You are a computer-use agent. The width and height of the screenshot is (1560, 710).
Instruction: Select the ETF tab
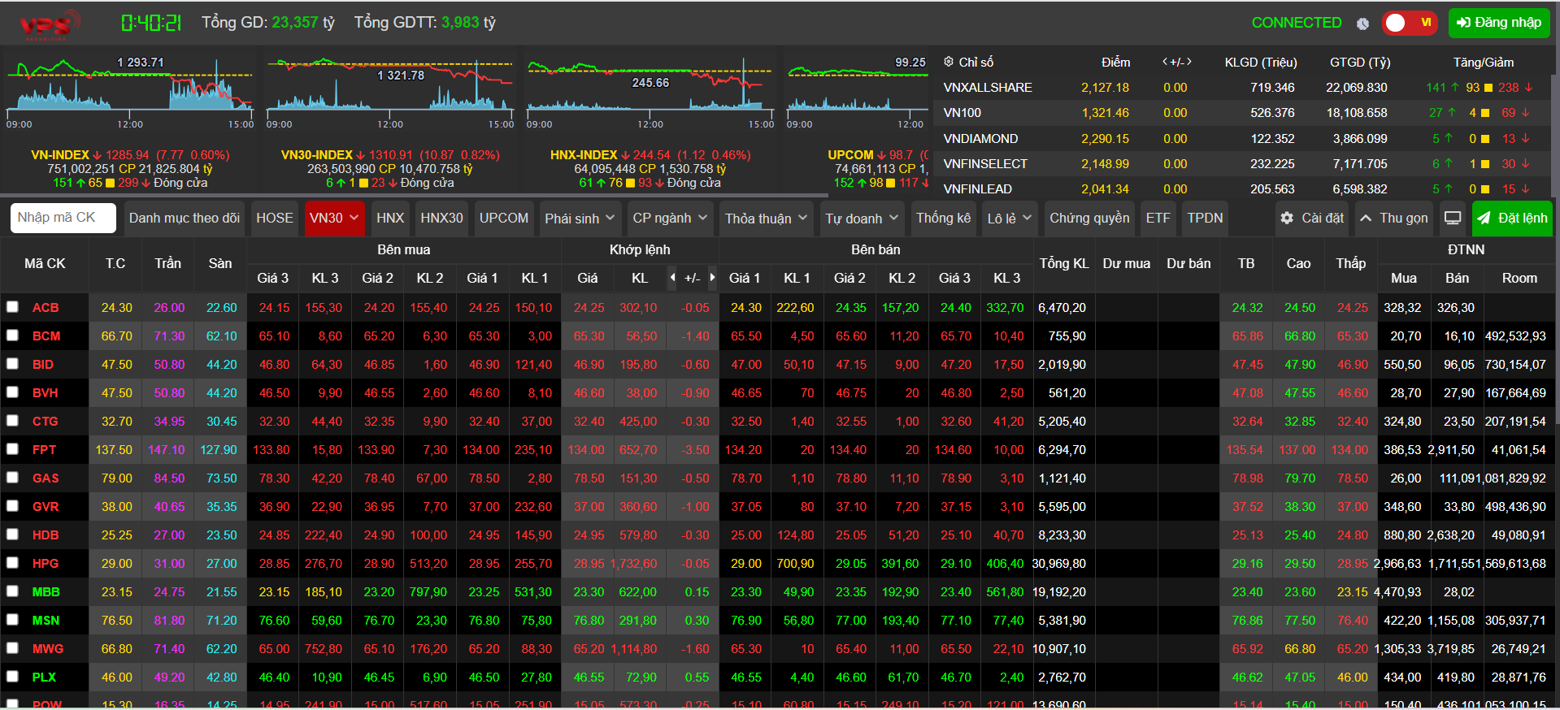[x=1158, y=218]
